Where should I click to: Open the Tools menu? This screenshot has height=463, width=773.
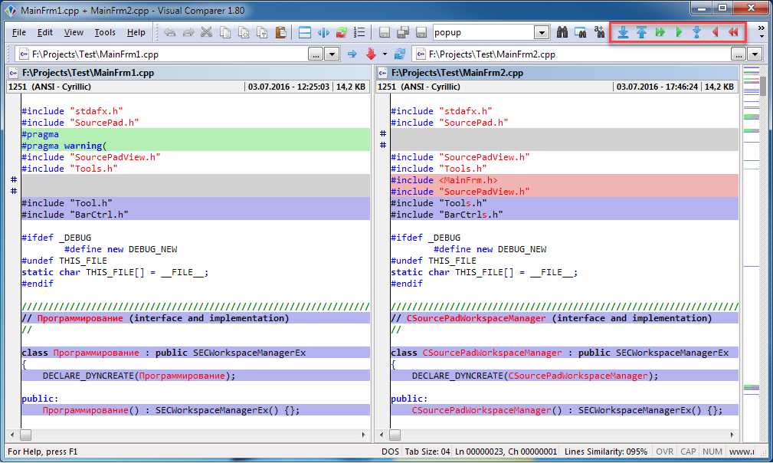[105, 32]
